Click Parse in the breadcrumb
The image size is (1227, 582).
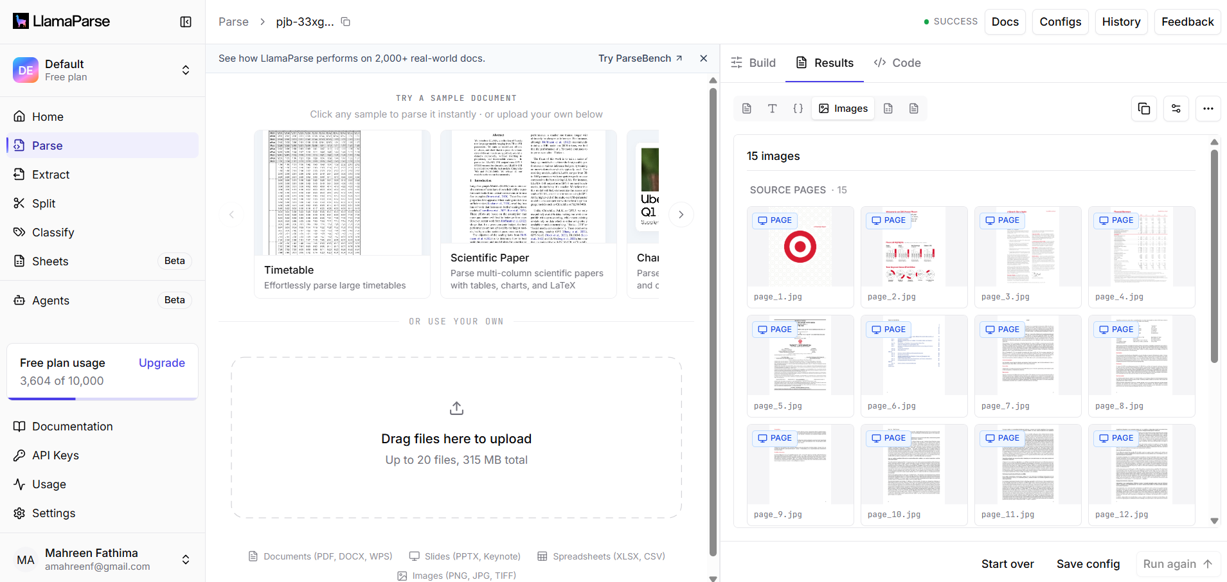coord(233,22)
